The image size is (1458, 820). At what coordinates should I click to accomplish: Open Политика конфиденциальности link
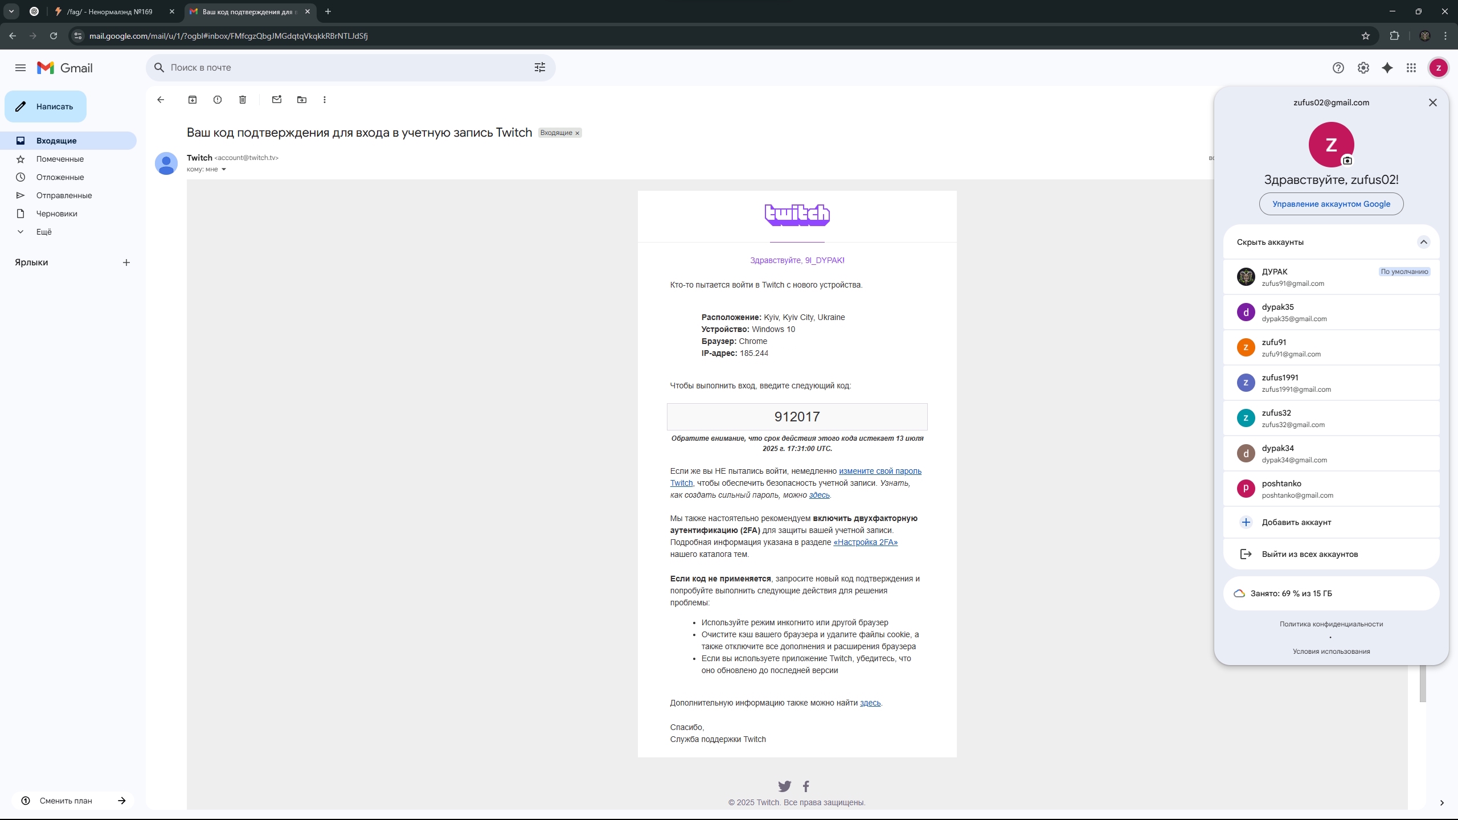pyautogui.click(x=1332, y=624)
